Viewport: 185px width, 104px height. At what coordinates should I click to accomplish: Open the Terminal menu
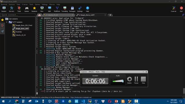(4, 4)
